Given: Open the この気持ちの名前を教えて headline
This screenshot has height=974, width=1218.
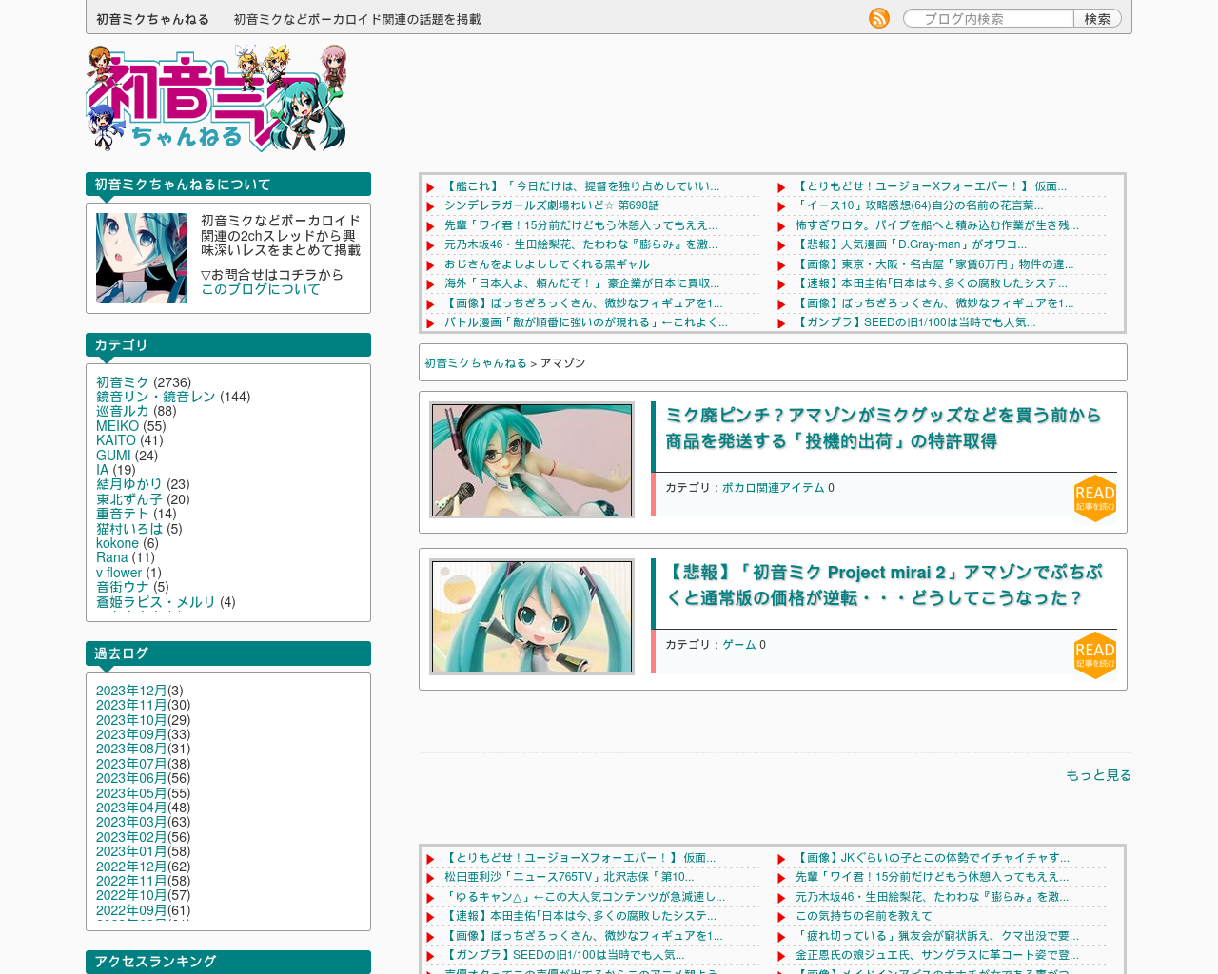Looking at the screenshot, I should [864, 916].
